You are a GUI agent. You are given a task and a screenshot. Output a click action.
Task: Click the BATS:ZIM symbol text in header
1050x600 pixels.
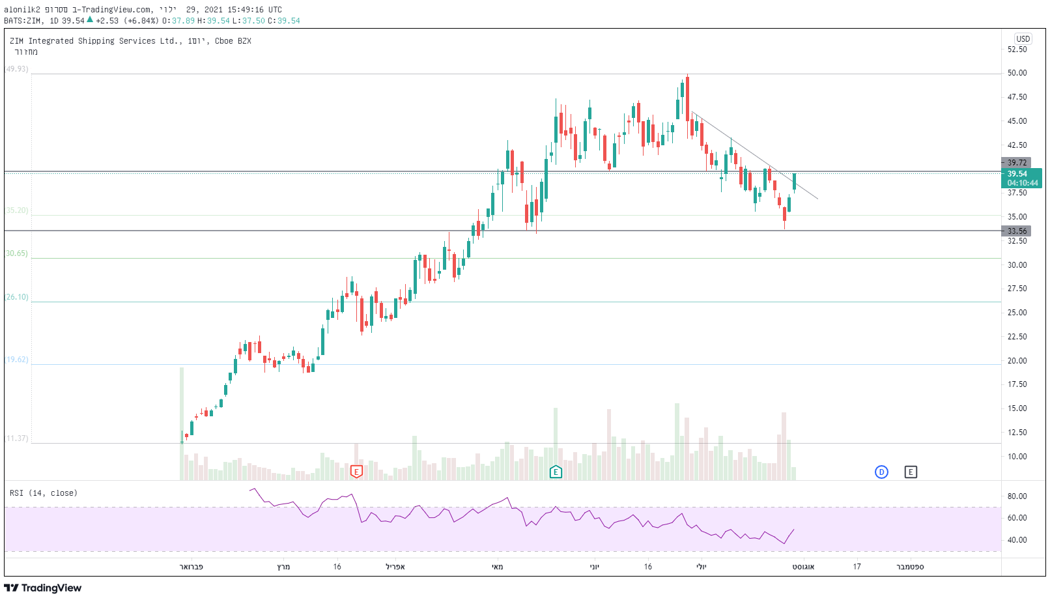[23, 20]
